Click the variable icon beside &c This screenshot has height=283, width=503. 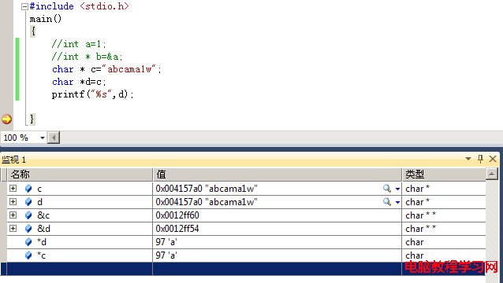click(x=28, y=215)
